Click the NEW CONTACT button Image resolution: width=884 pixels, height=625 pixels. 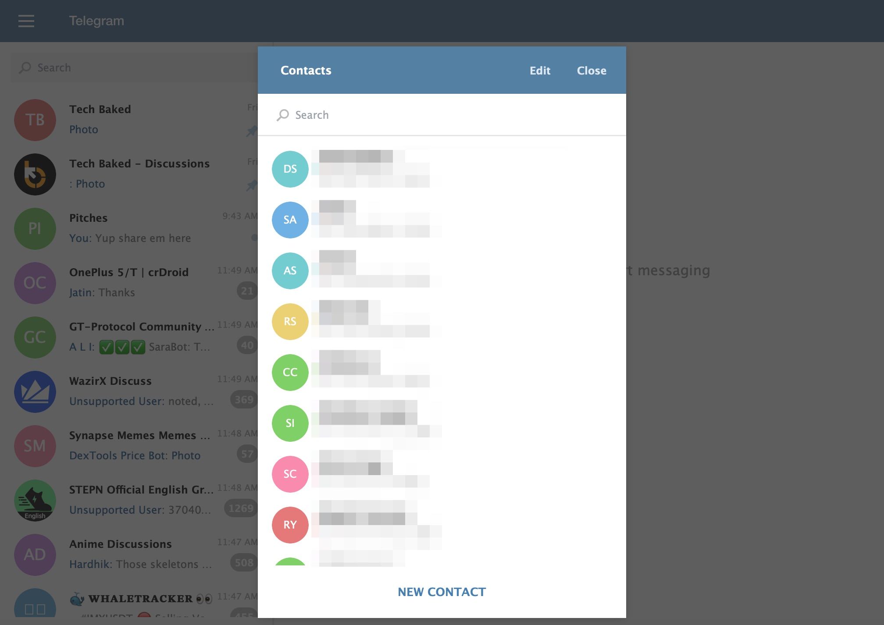coord(442,592)
